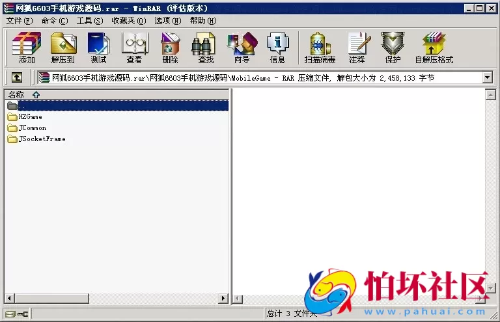Image resolution: width=500 pixels, height=322 pixels.
Task: Click the 注释 (Comment) toolbar icon
Action: 357,48
